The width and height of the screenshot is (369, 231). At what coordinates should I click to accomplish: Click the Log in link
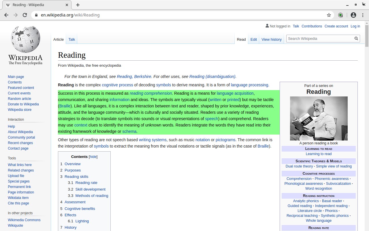(355, 26)
